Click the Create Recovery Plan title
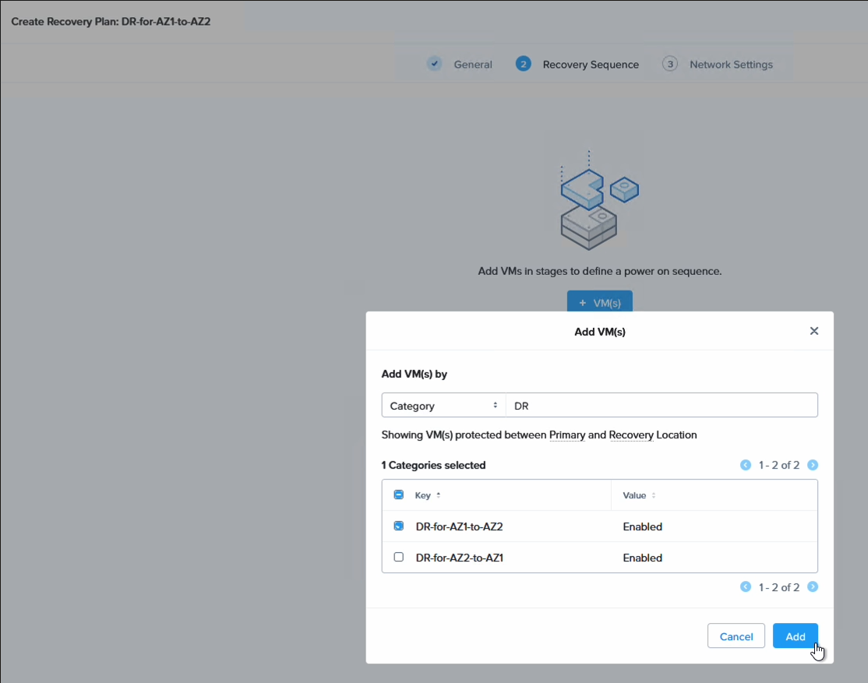This screenshot has height=683, width=868. pyautogui.click(x=111, y=22)
